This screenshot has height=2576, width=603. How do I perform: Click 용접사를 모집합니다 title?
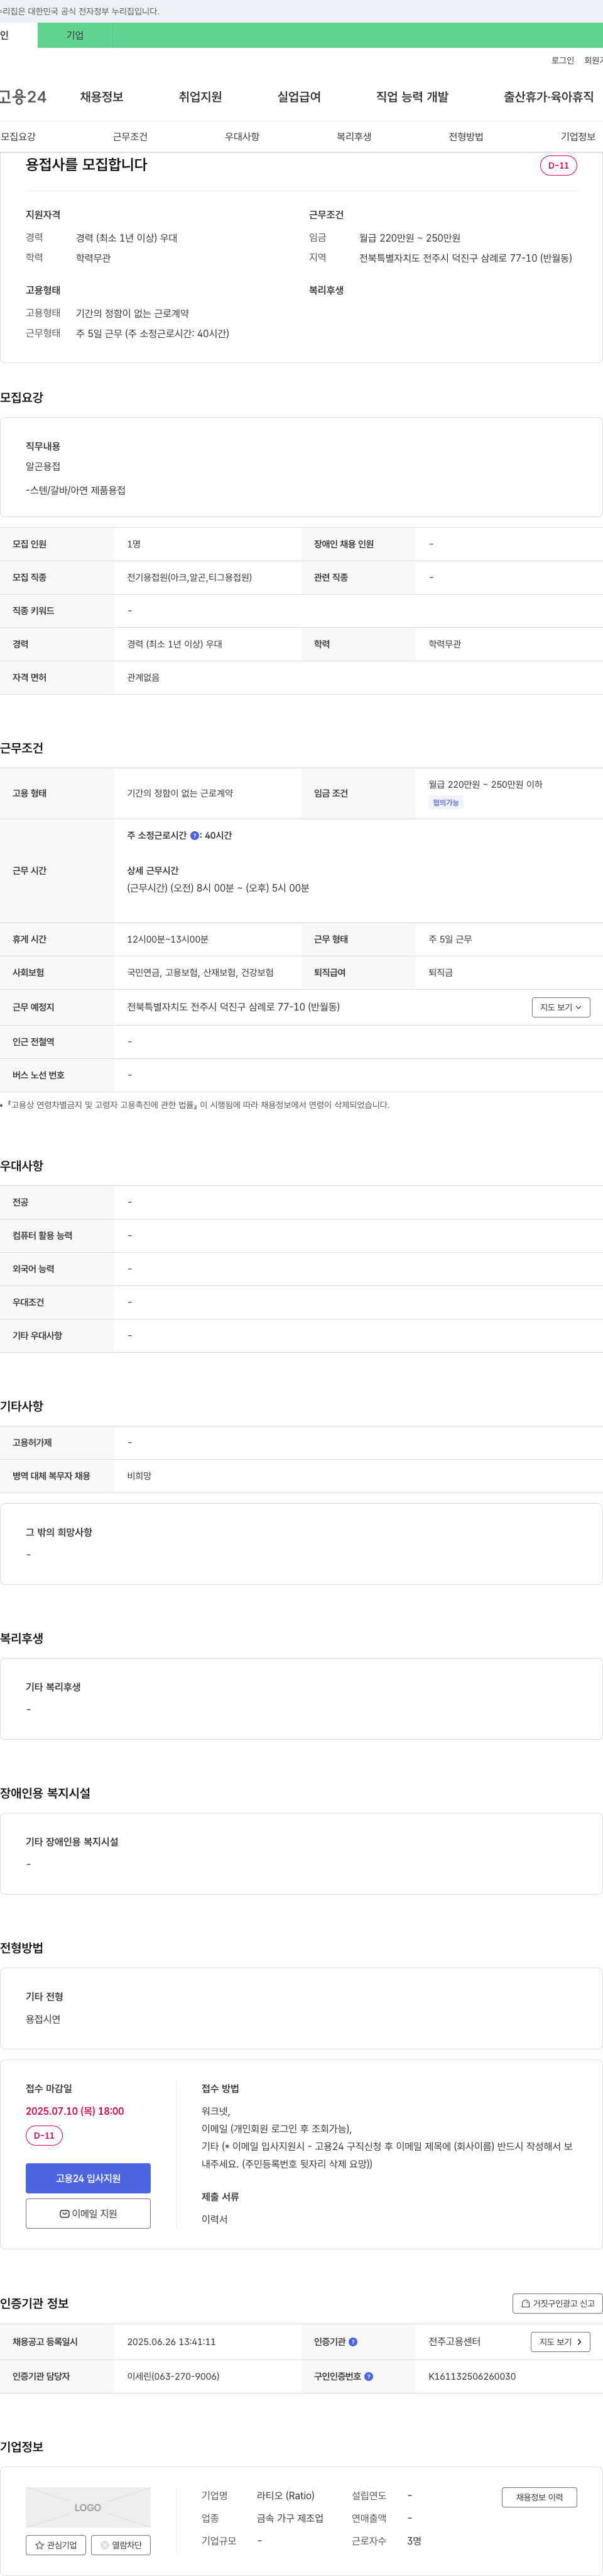click(86, 164)
